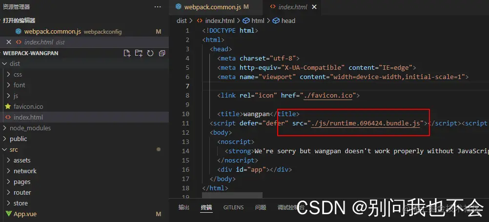489x222 pixels.
Task: Click the head symbol icon in breadcrumb
Action: point(276,20)
